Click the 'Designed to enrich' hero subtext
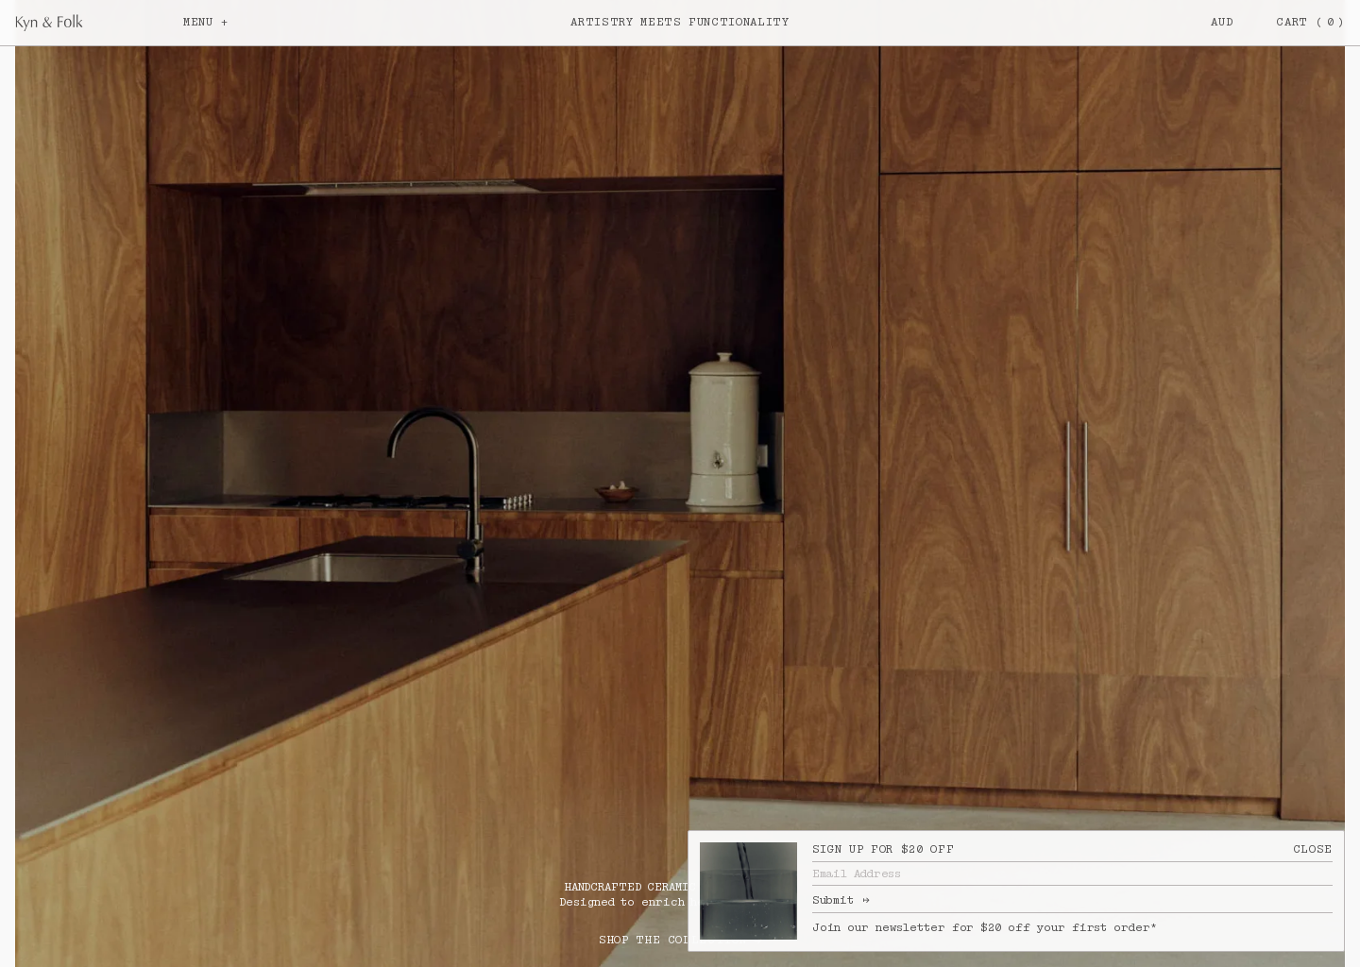Image resolution: width=1360 pixels, height=967 pixels. 622,902
